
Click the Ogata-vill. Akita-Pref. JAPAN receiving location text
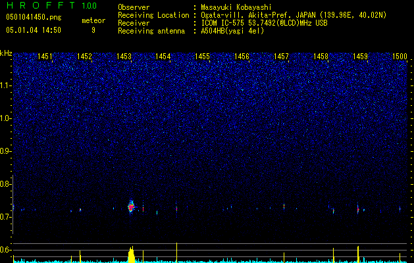pos(294,15)
